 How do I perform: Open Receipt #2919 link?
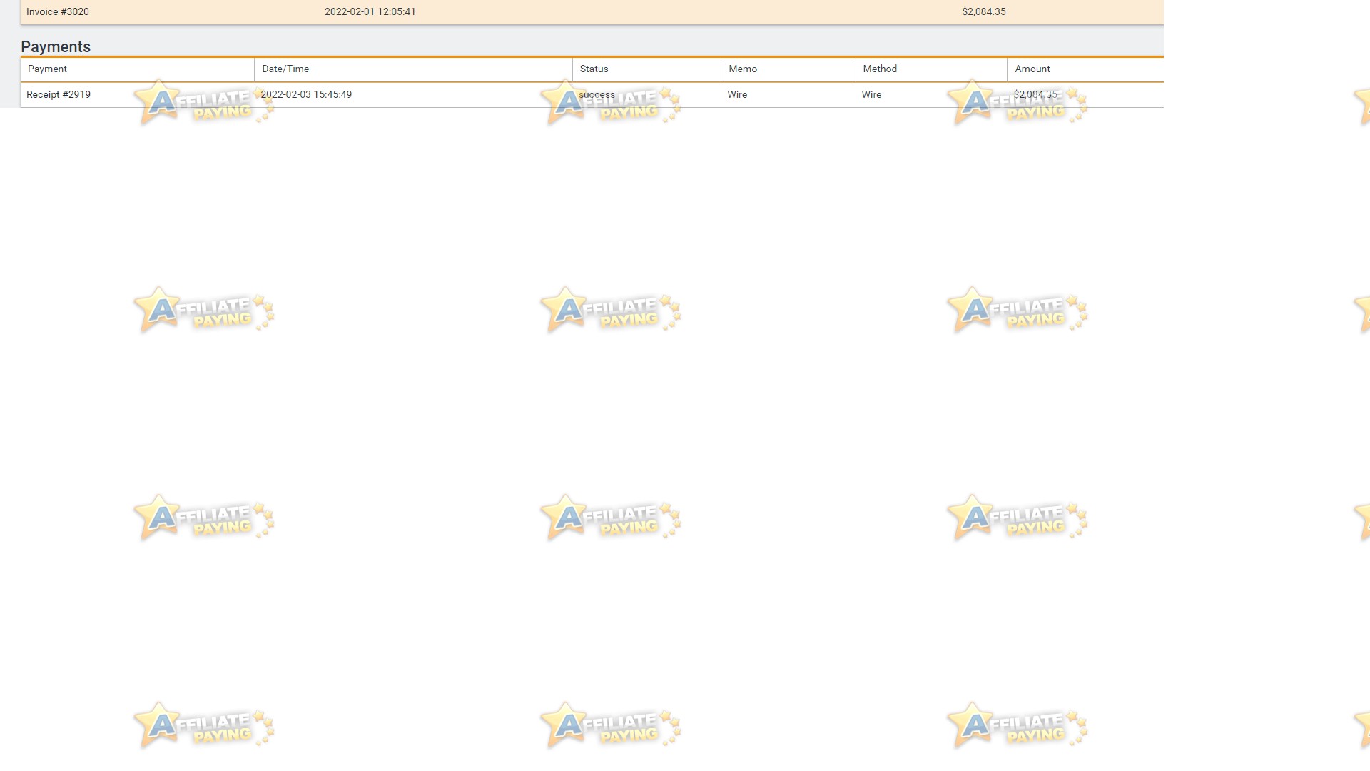coord(59,95)
